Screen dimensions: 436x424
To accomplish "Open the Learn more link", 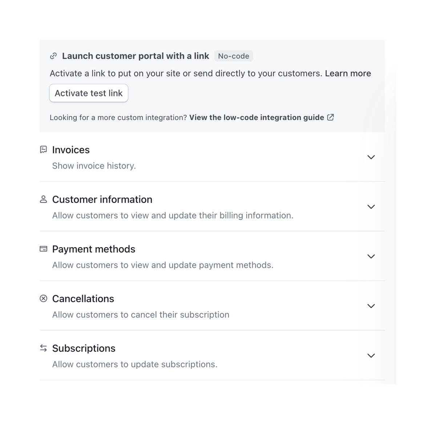I will point(348,73).
